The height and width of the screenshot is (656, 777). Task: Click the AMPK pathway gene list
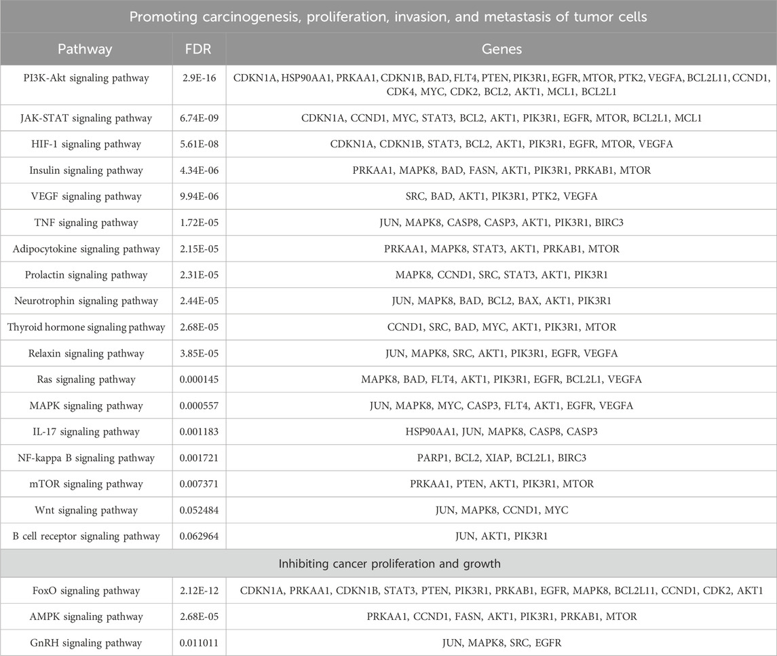501,617
